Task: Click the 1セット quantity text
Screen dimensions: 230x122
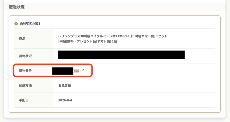Action: tap(162, 36)
